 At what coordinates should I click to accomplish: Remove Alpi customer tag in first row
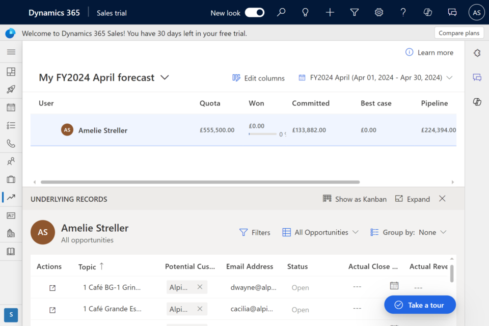(200, 287)
